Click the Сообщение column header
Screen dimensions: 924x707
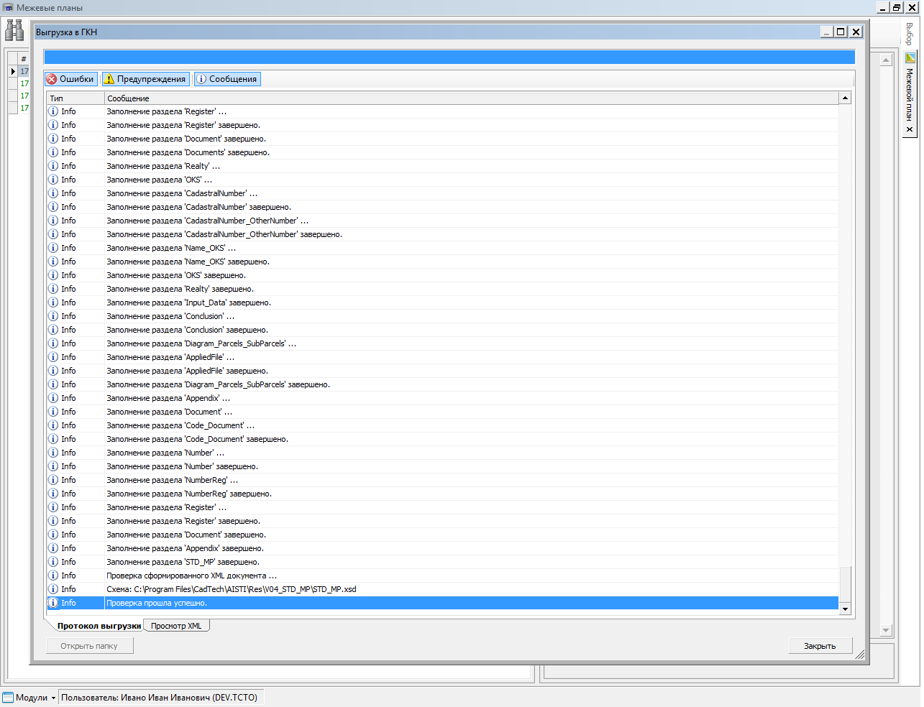(x=471, y=98)
